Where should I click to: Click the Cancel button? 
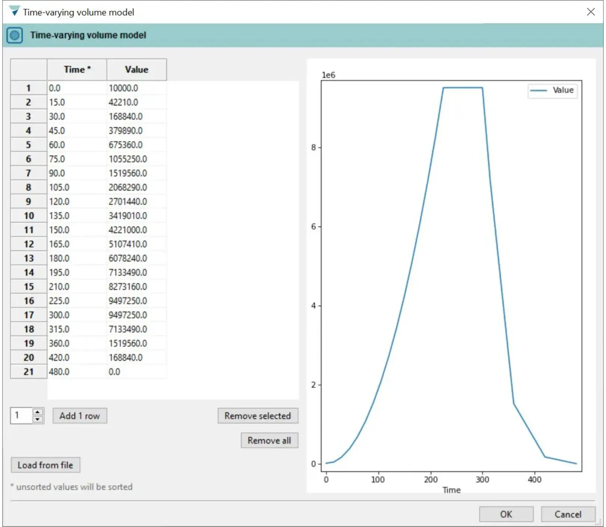click(x=568, y=514)
